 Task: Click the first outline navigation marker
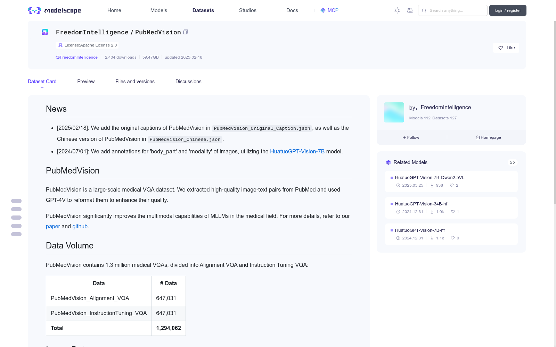(x=16, y=201)
